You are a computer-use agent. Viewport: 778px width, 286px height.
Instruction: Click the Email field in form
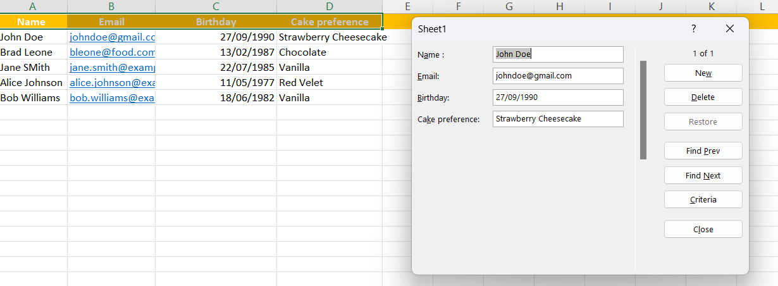click(557, 76)
